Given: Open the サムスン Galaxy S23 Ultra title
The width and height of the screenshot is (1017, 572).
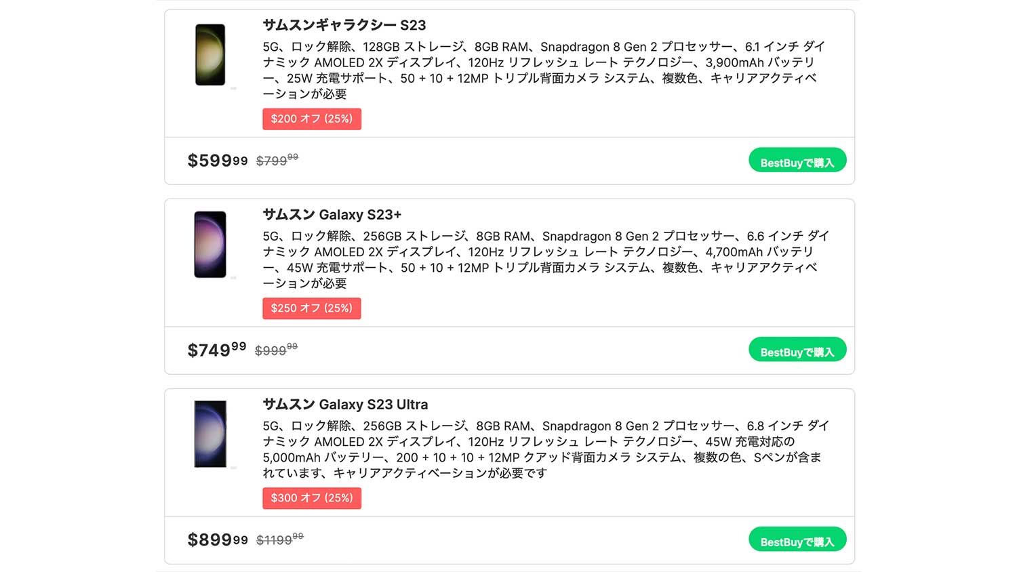Looking at the screenshot, I should point(345,405).
